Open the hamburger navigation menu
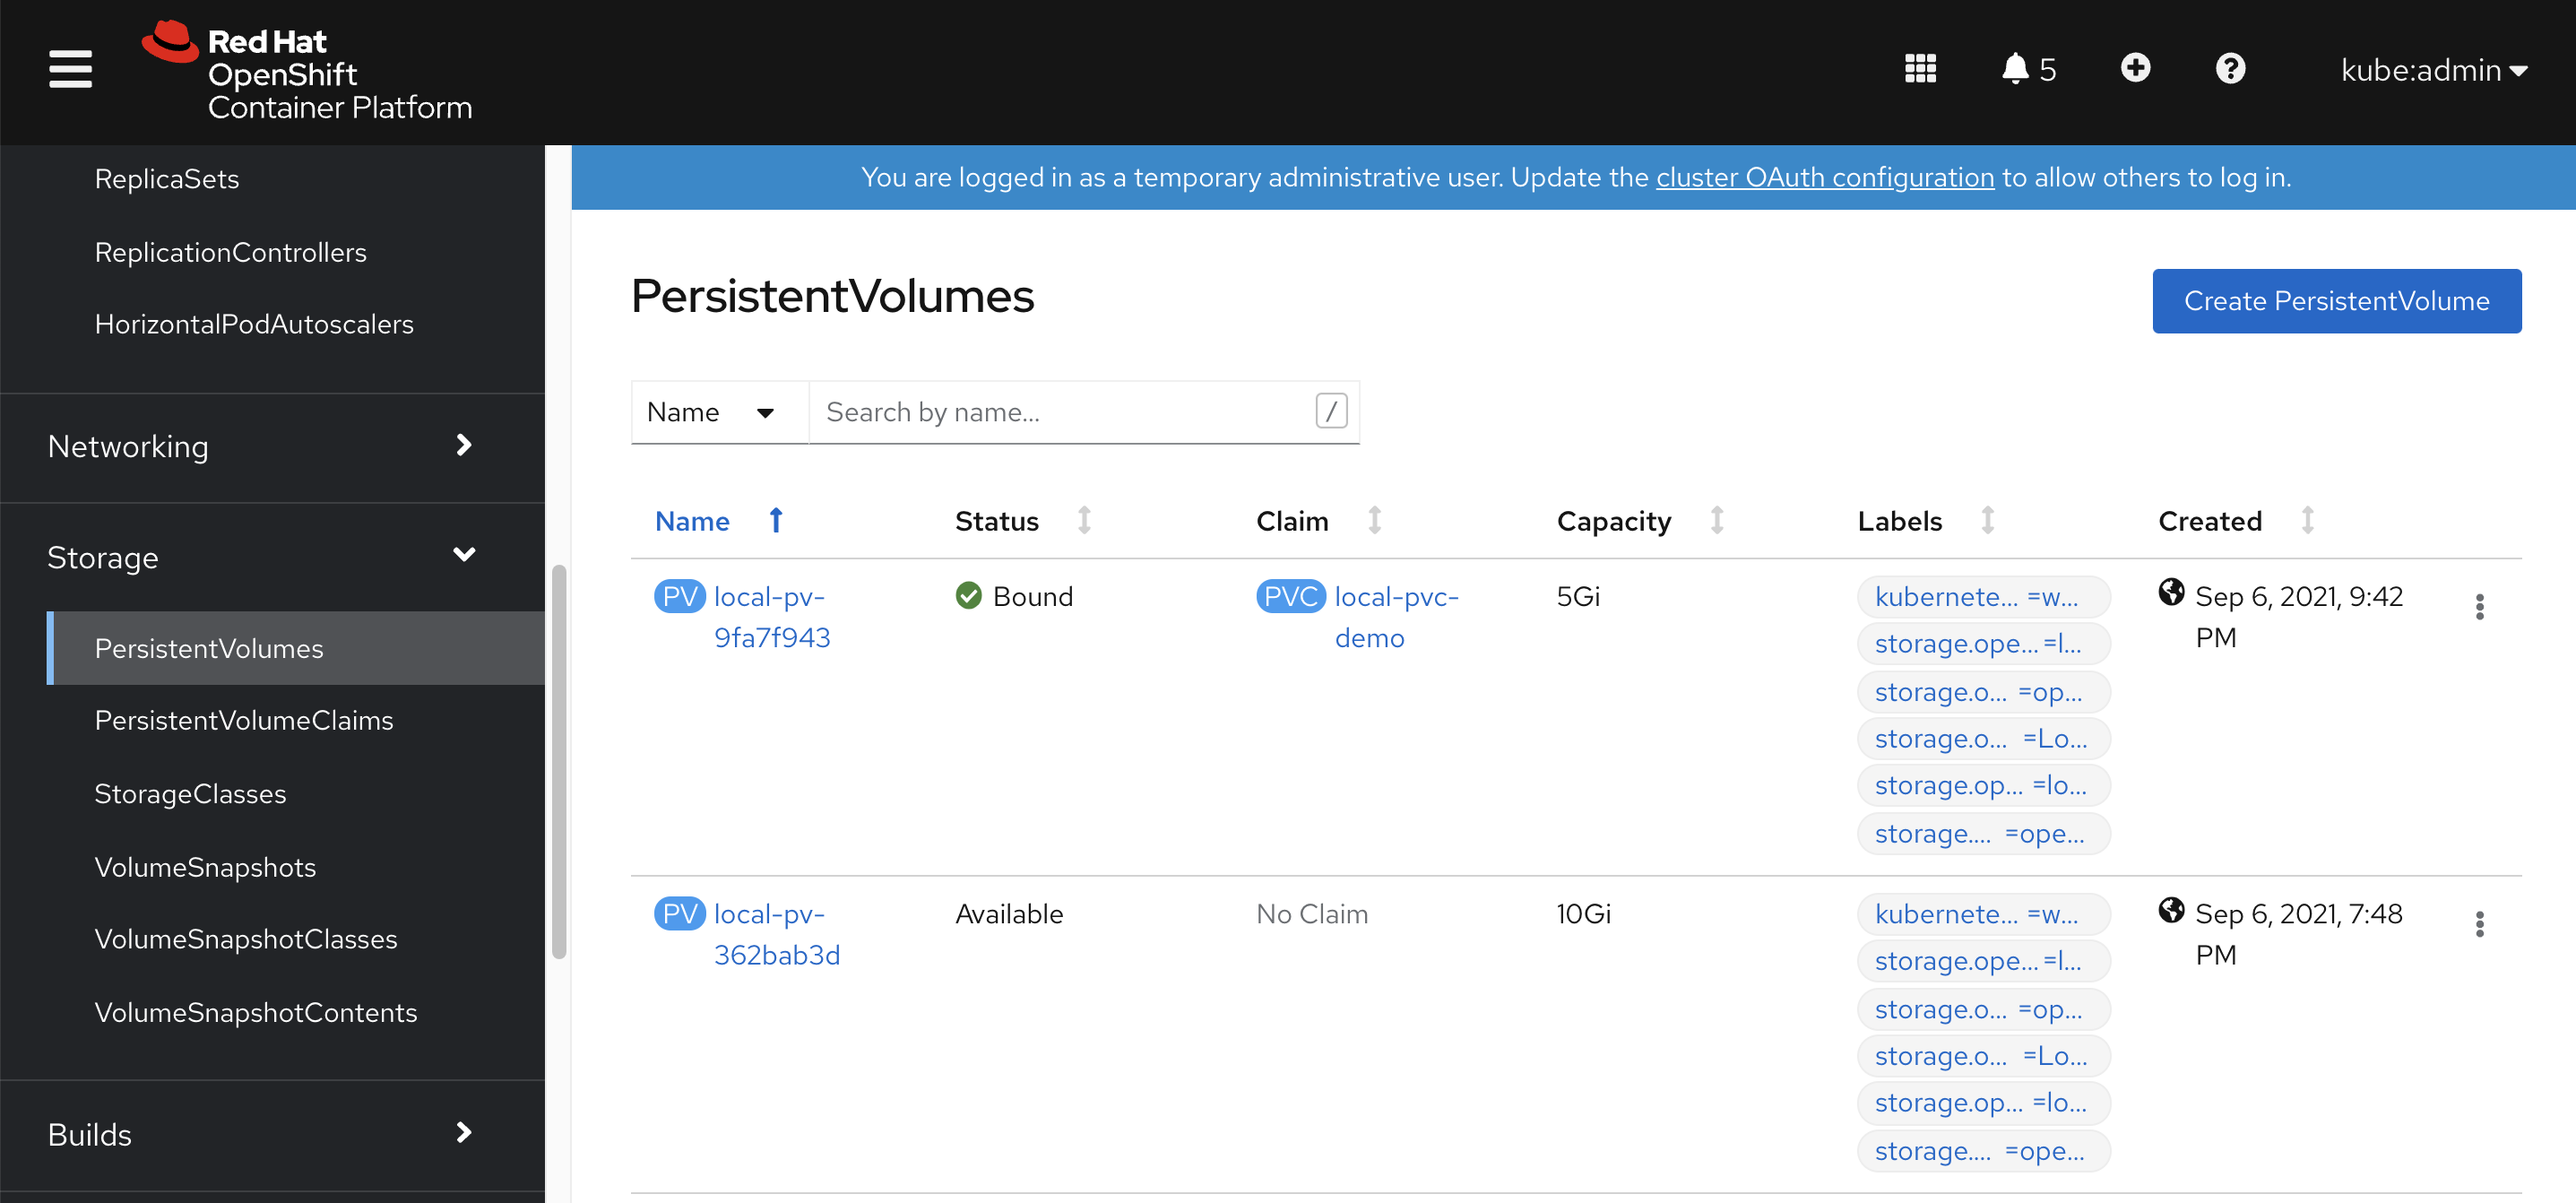2576x1203 pixels. (70, 69)
